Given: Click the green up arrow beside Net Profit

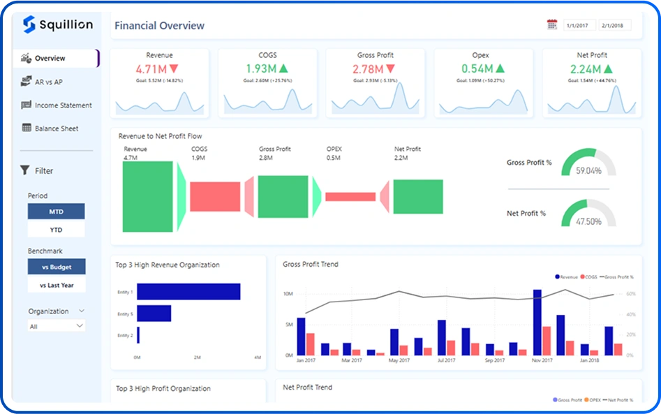Looking at the screenshot, I should [x=607, y=68].
